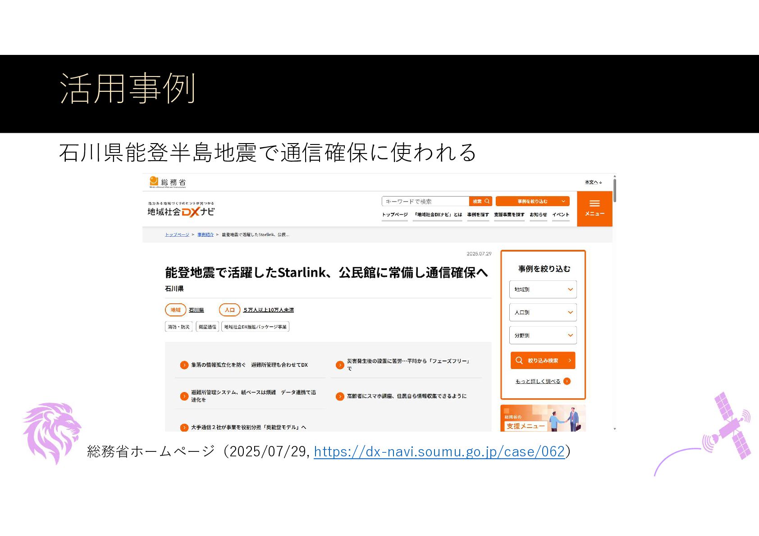The width and height of the screenshot is (759, 536).
Task: Click the arrow icon beside 大手通信２社が事業を役割分担
Action: coord(184,428)
